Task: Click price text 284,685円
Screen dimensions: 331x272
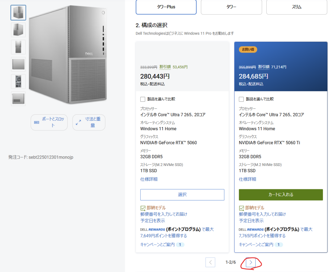Action: pyautogui.click(x=253, y=76)
